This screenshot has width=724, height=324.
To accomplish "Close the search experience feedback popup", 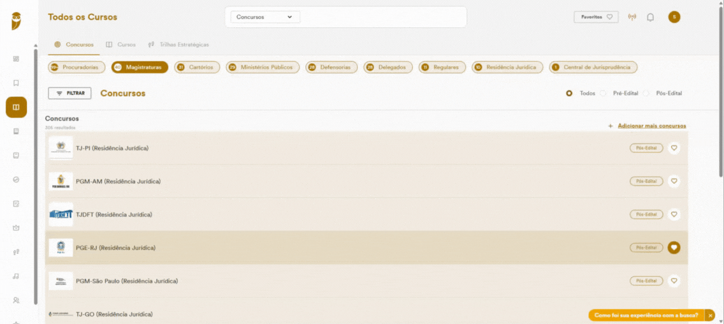I will click(710, 315).
